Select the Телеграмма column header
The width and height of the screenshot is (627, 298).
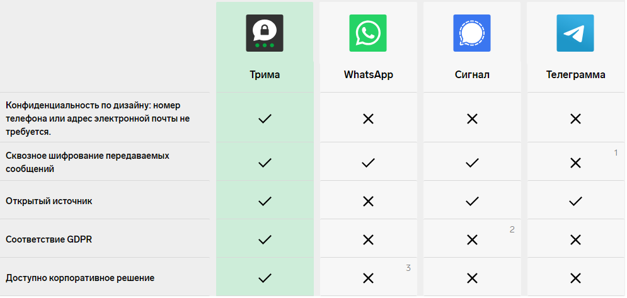click(575, 75)
